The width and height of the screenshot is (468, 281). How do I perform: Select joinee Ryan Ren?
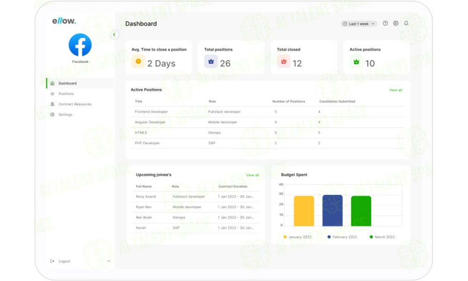click(x=196, y=207)
